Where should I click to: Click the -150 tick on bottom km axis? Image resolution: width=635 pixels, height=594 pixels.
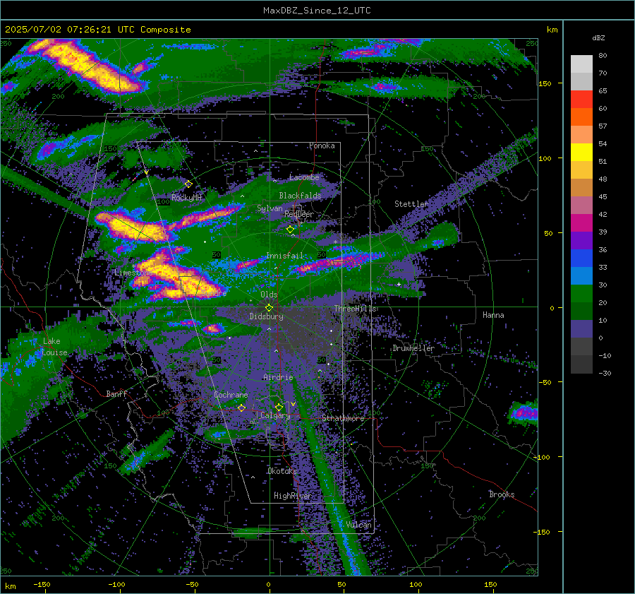(42, 585)
